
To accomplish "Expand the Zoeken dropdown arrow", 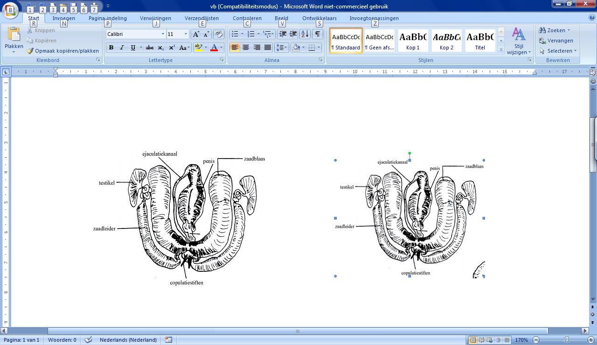I will (569, 30).
